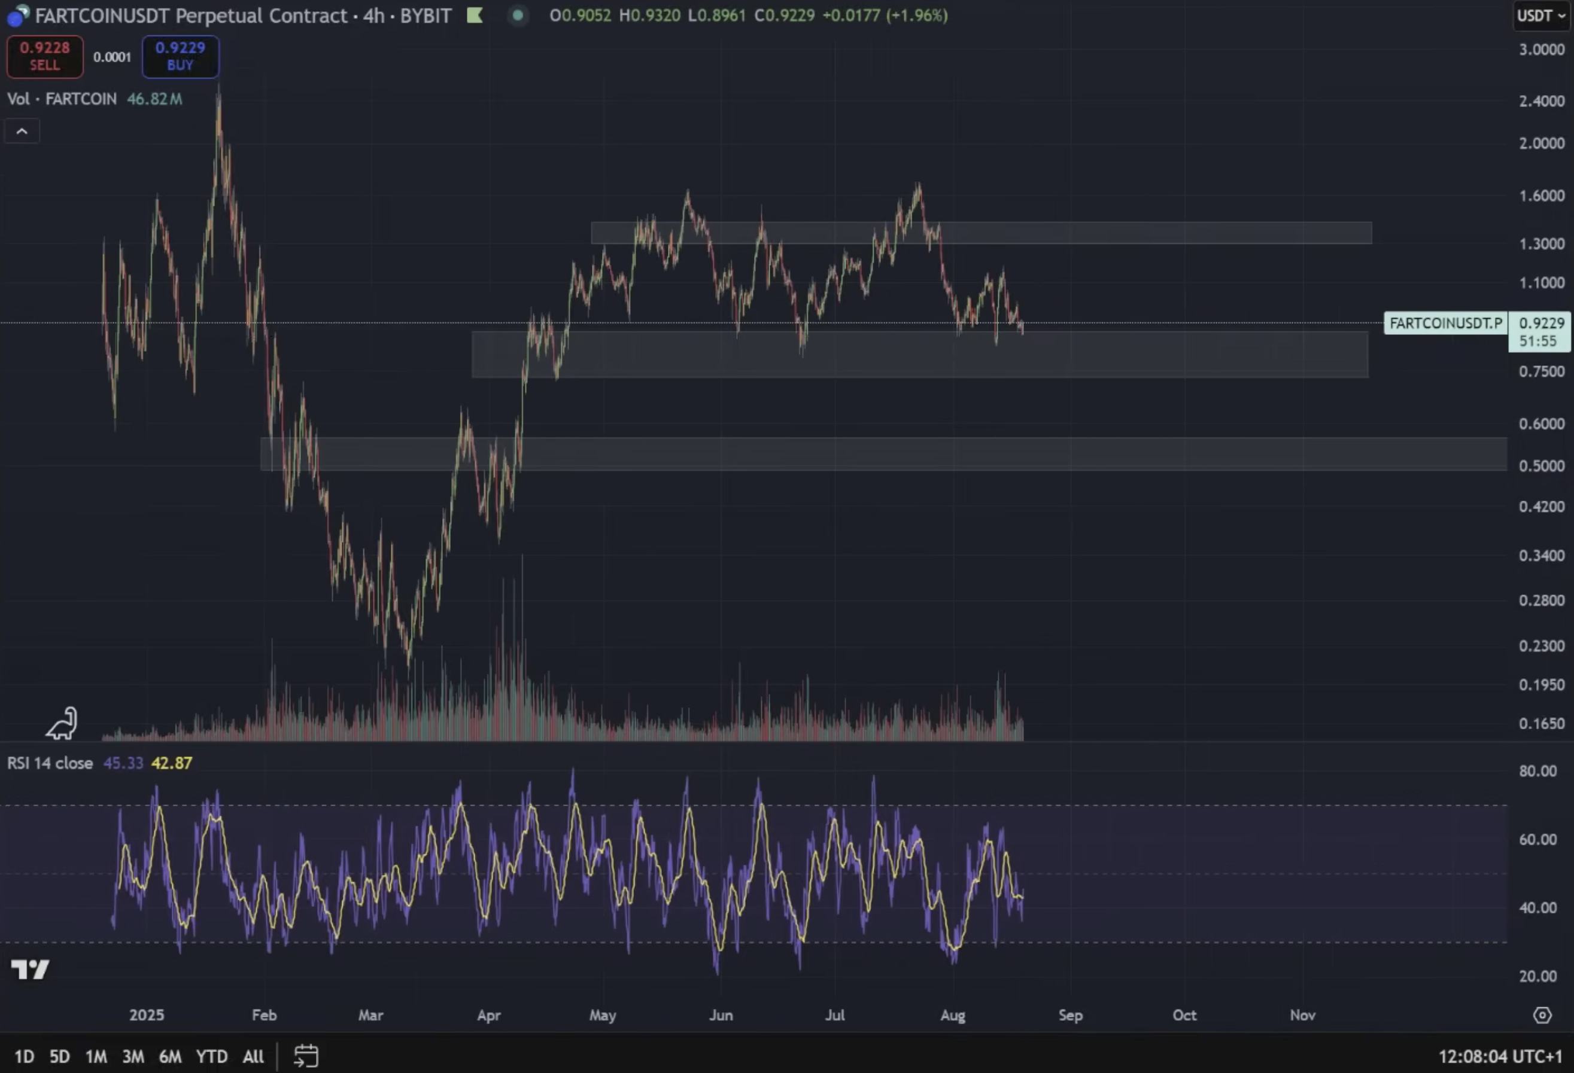Click the RSI value 45.33

[x=123, y=763]
